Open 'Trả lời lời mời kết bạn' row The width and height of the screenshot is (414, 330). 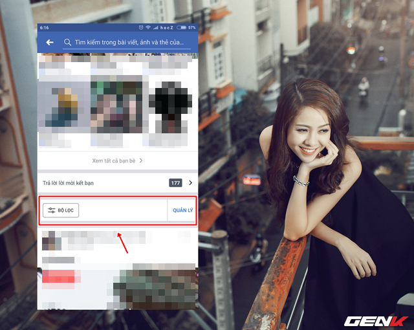tap(118, 182)
